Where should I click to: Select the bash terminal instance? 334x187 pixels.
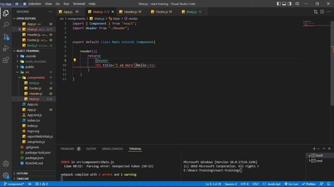tap(319, 155)
